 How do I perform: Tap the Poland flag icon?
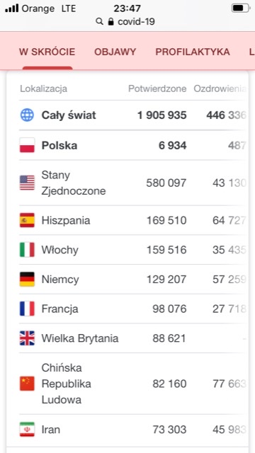(x=27, y=145)
